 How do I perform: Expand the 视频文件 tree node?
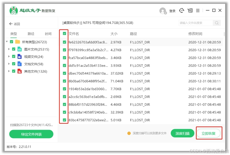tap(9, 56)
